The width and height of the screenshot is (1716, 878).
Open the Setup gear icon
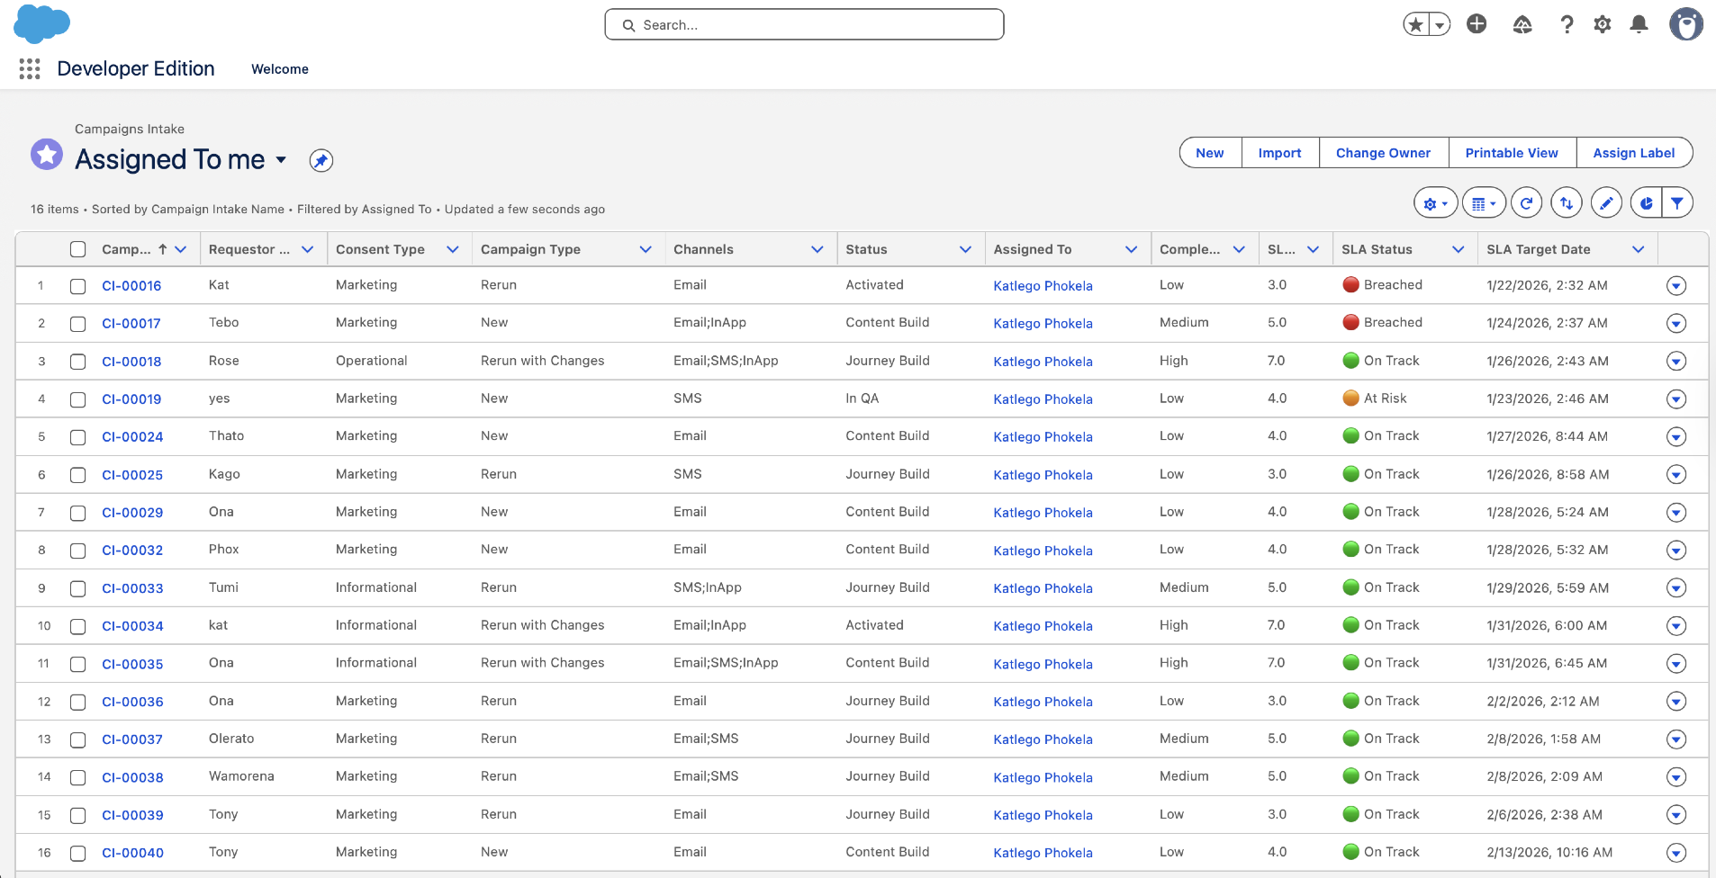(x=1603, y=25)
